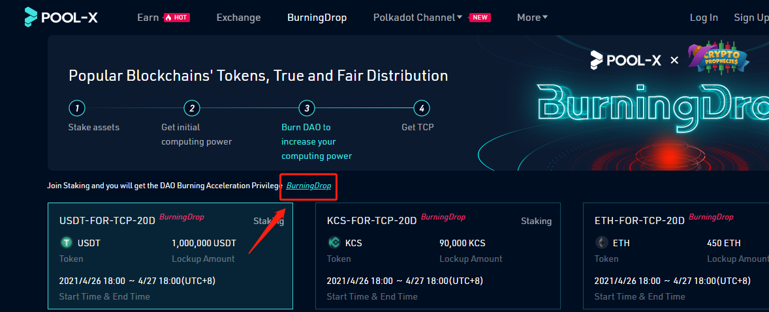The height and width of the screenshot is (312, 769).
Task: Click the BurningDrop banner image
Action: click(x=623, y=103)
